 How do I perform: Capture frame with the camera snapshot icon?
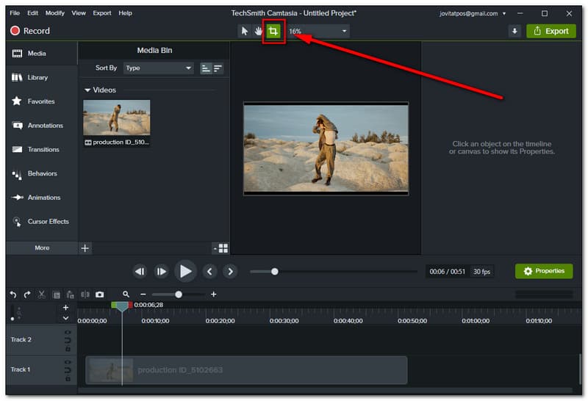pyautogui.click(x=99, y=295)
